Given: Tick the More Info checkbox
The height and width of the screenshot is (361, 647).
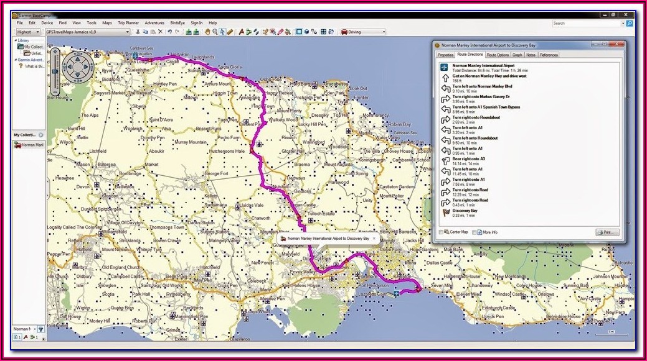Looking at the screenshot, I should click(x=475, y=232).
